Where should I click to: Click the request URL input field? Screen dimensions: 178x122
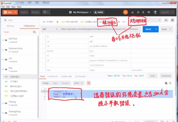100,29
